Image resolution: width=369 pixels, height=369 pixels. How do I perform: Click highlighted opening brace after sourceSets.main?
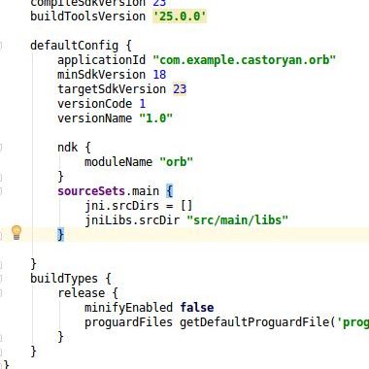click(170, 191)
